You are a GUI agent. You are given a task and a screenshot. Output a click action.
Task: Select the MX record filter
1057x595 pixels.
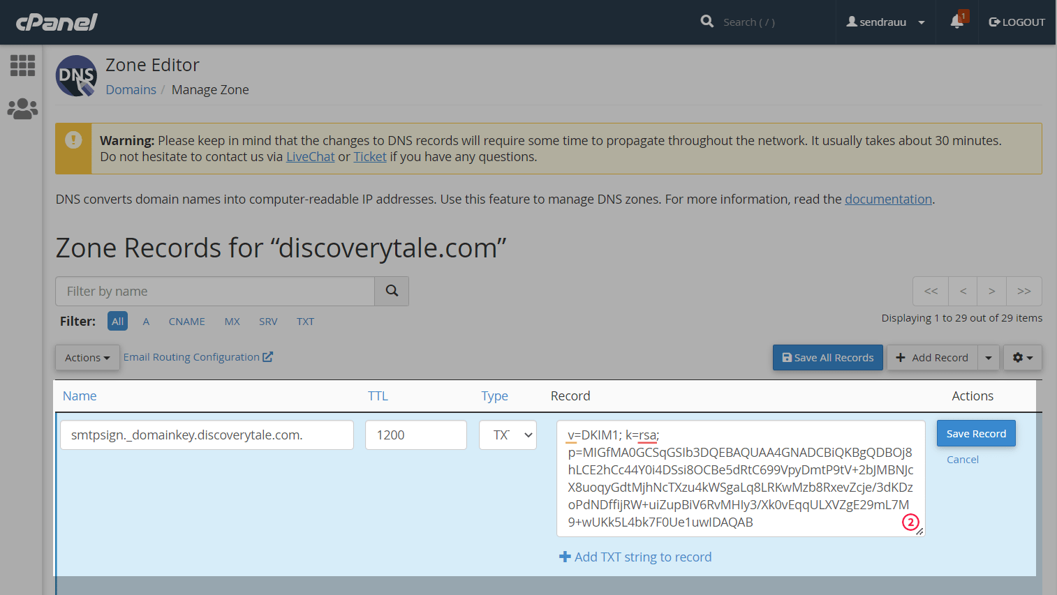point(232,322)
